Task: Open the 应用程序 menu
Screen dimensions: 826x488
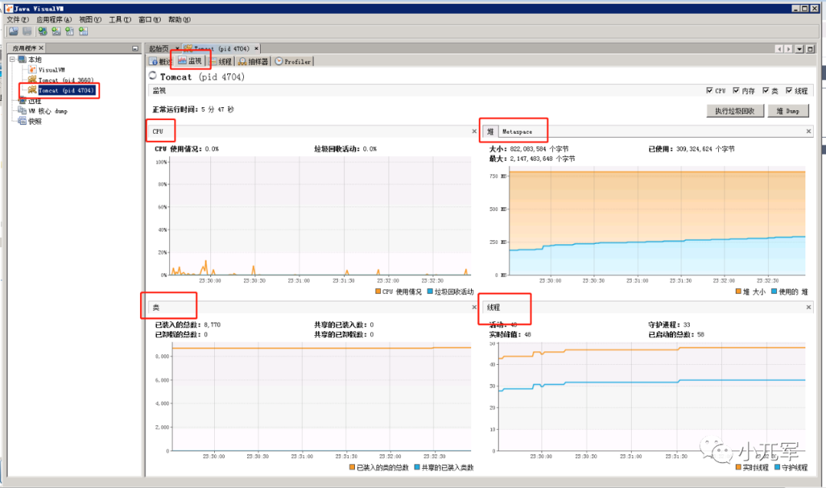Action: tap(54, 19)
